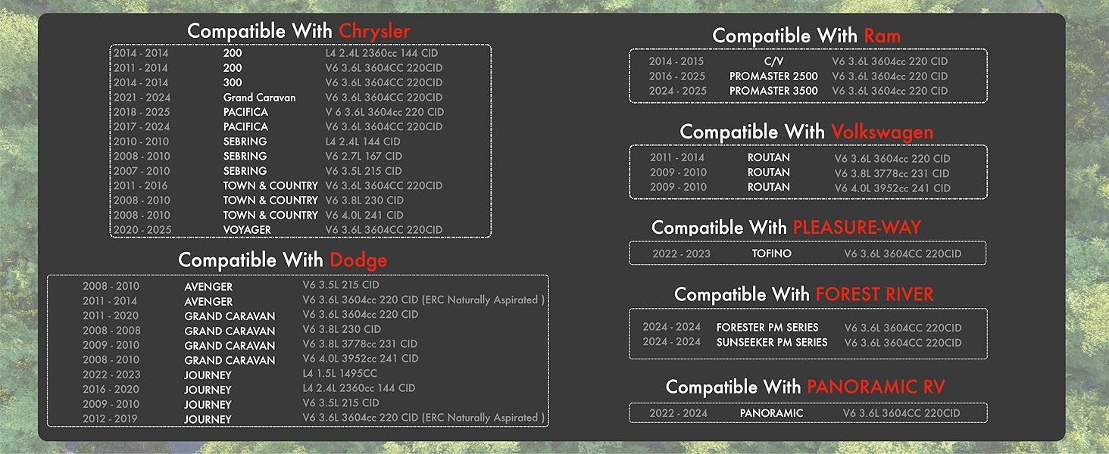Image resolution: width=1109 pixels, height=454 pixels.
Task: Click the Dodge AVENGER '2008 - 2010' year range
Action: point(111,287)
